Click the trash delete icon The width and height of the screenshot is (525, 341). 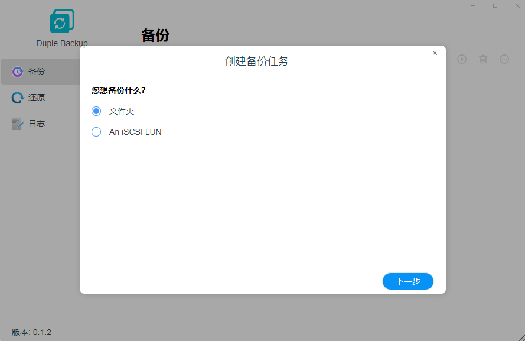pyautogui.click(x=483, y=59)
